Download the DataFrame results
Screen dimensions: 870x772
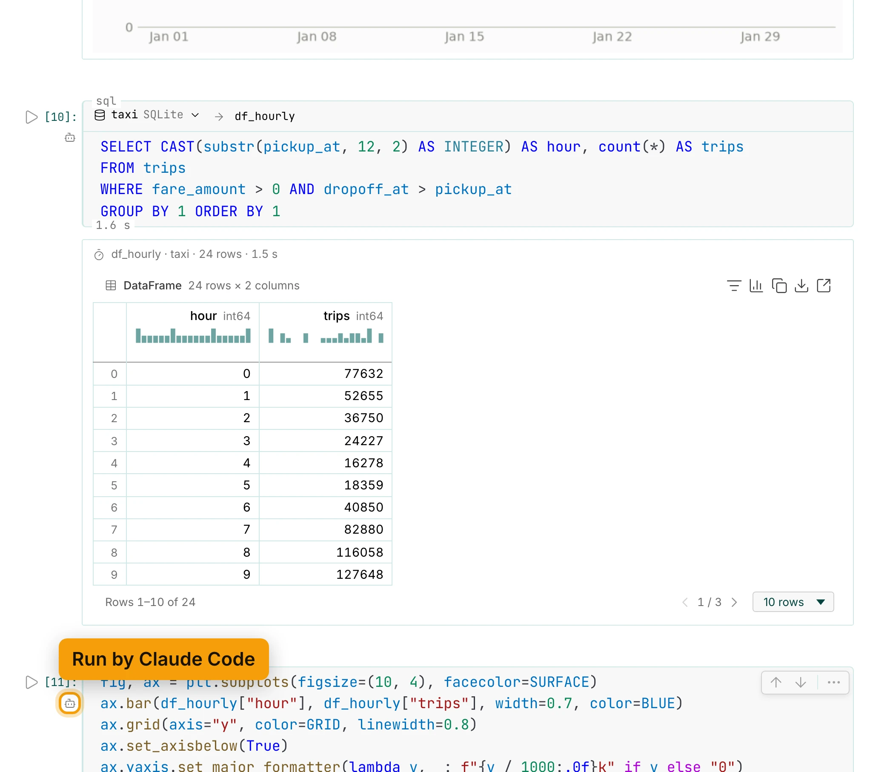click(x=801, y=286)
